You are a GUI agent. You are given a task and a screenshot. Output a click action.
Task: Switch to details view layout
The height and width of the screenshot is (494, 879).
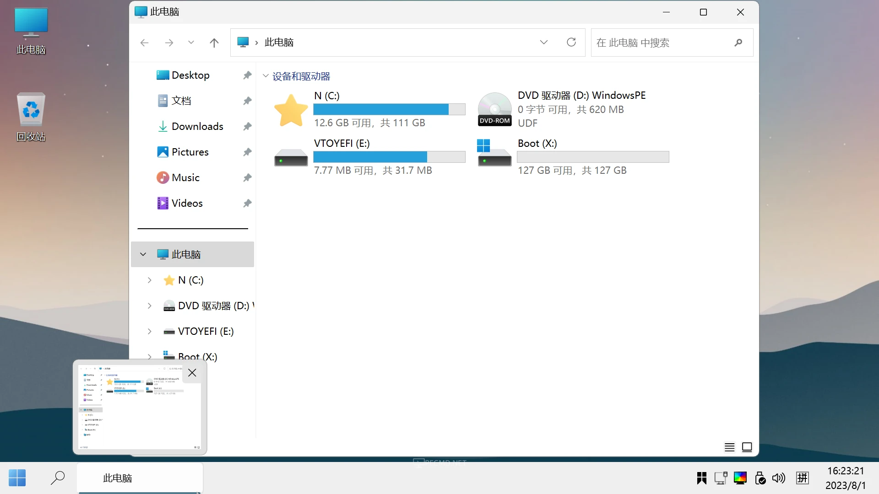(x=730, y=447)
